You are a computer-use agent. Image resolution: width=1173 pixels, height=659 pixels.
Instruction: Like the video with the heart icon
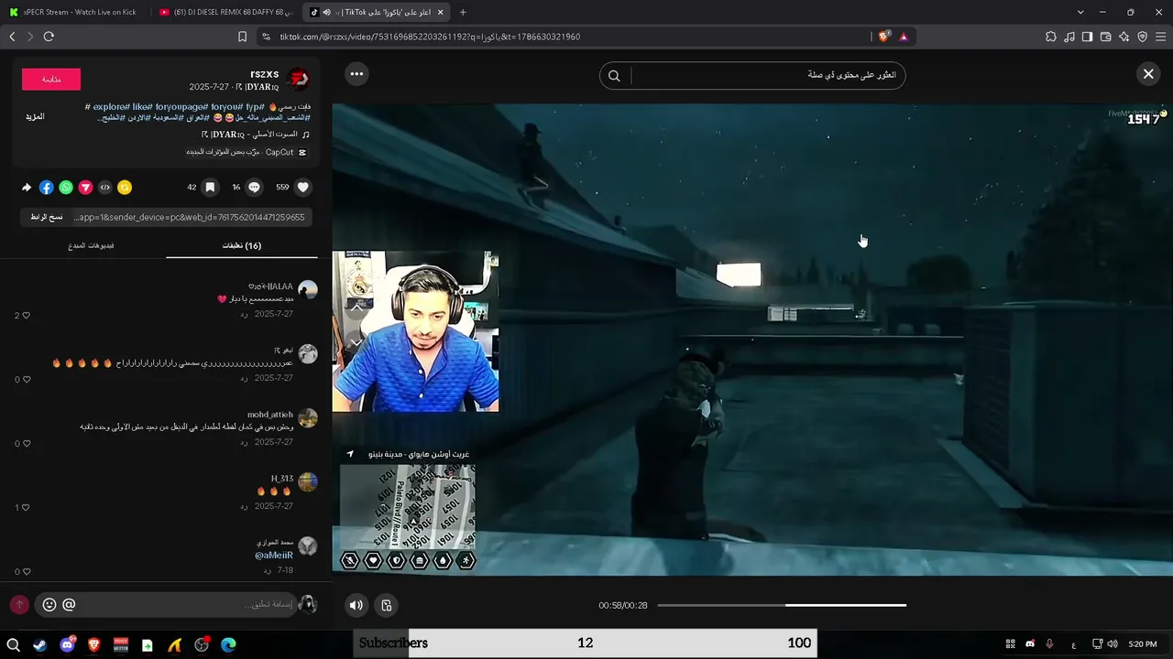pyautogui.click(x=303, y=187)
